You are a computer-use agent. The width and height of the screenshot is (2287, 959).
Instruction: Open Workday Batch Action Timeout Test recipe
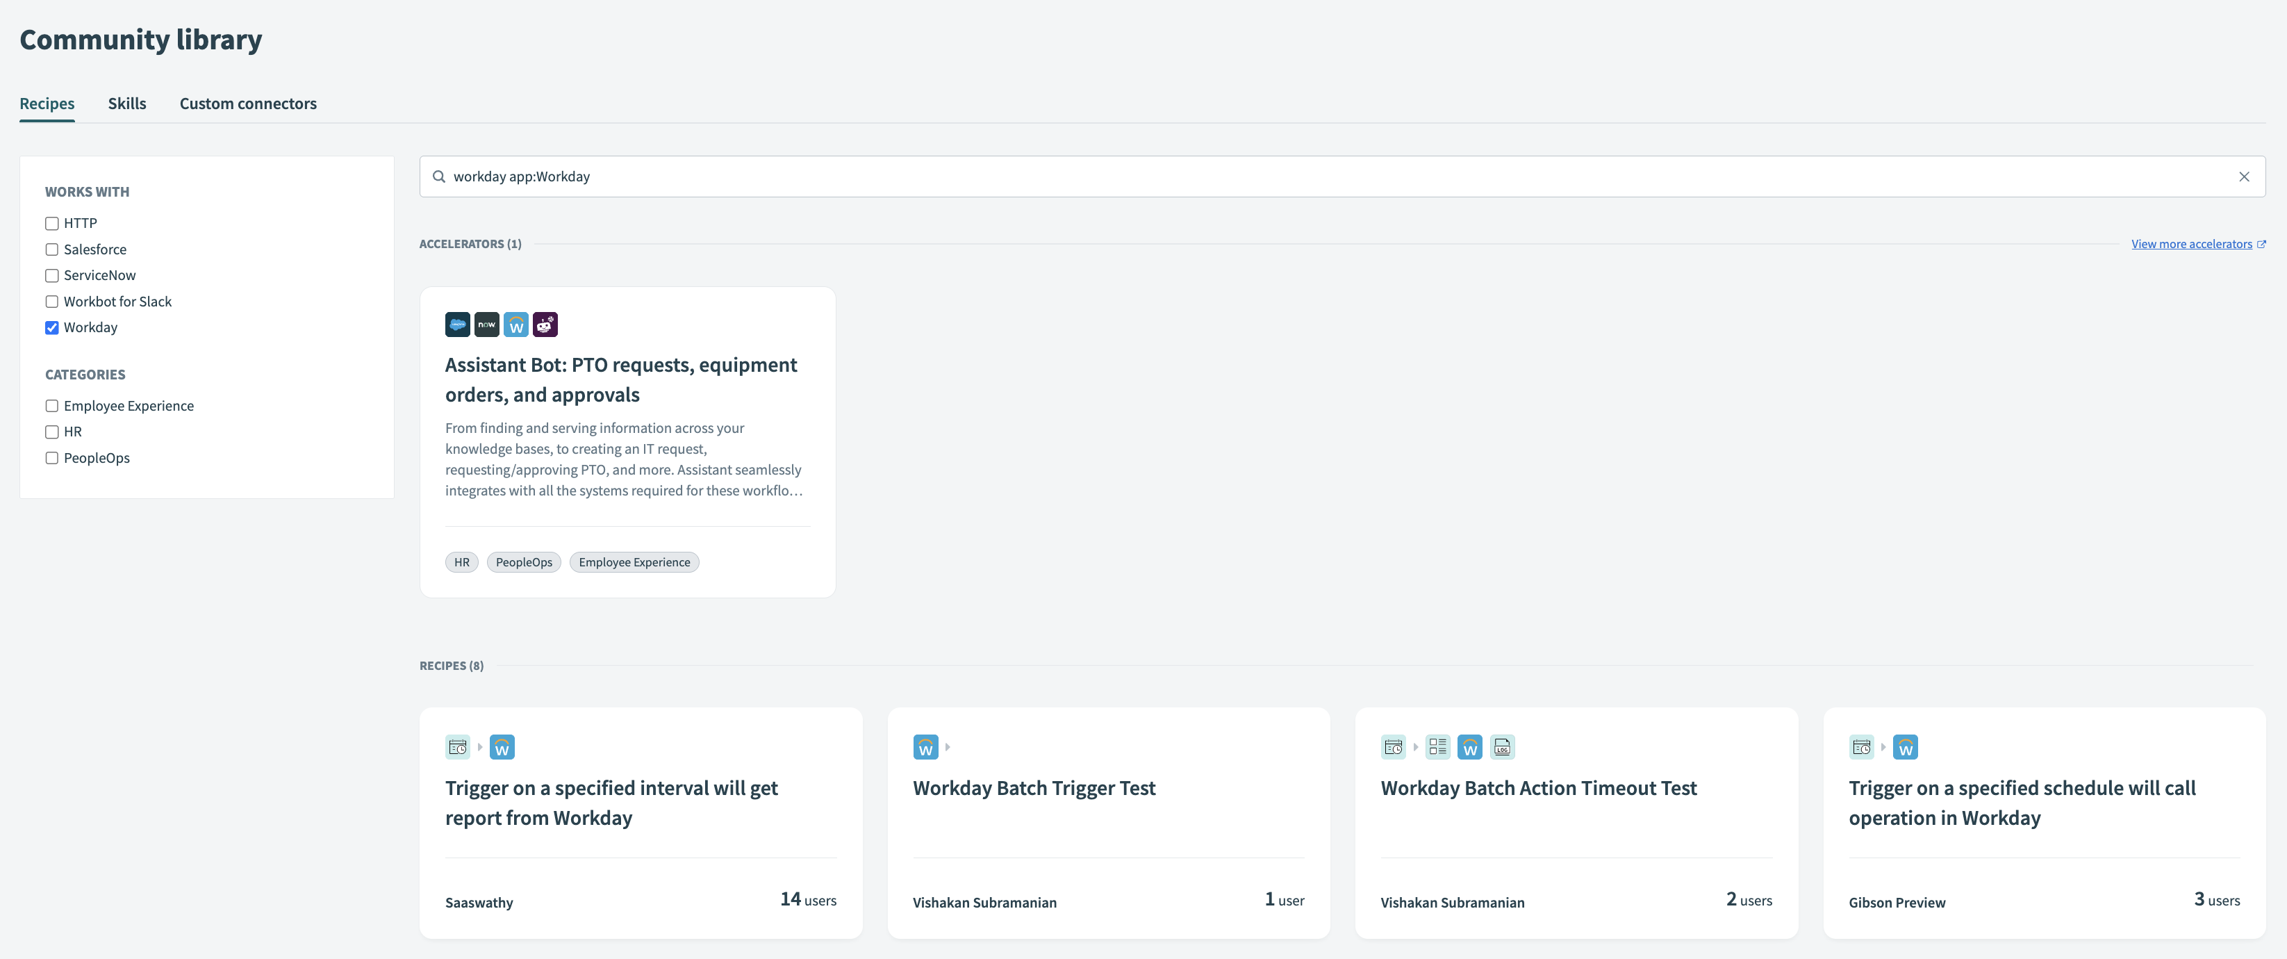(1537, 789)
